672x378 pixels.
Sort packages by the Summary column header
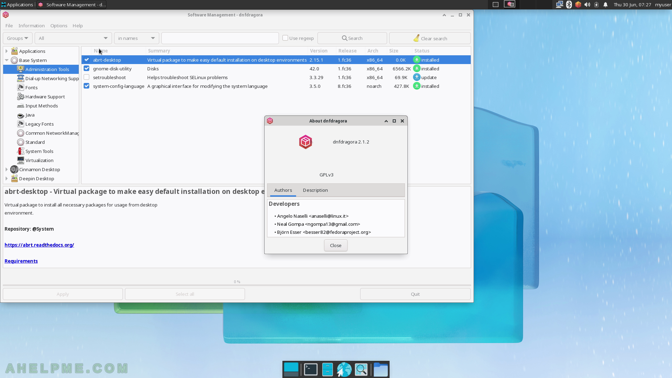coord(226,51)
